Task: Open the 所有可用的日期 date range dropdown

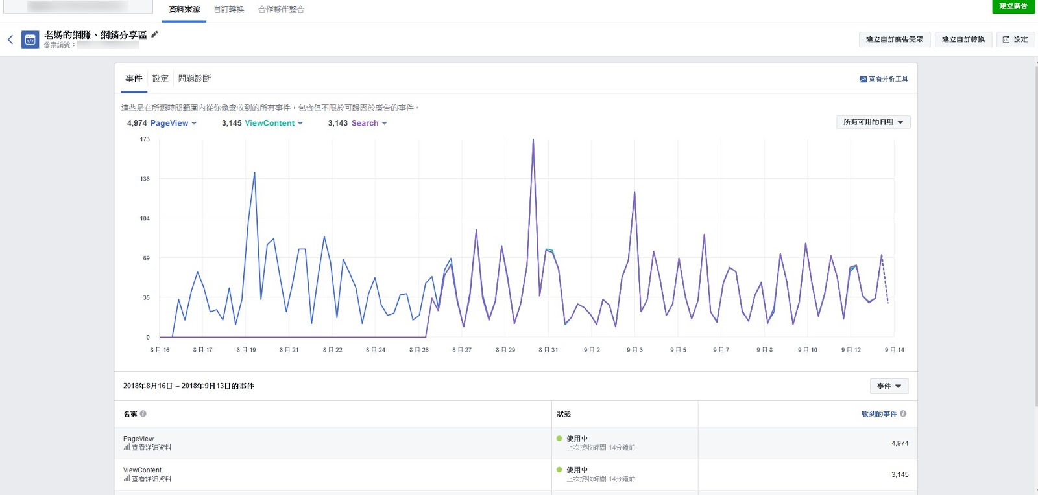Action: (873, 122)
